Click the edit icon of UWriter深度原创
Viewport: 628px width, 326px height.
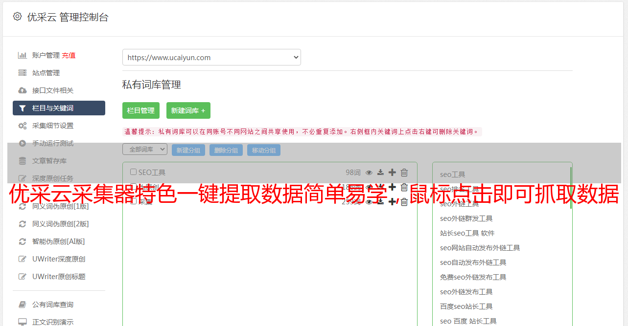point(23,259)
